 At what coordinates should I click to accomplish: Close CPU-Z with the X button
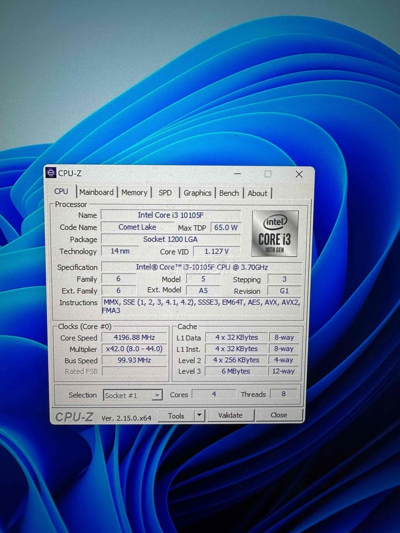(299, 174)
